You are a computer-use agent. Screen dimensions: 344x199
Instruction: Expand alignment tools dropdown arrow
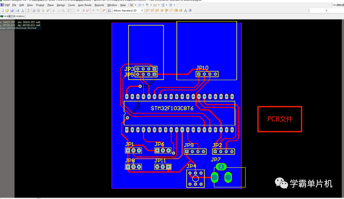[143, 5]
